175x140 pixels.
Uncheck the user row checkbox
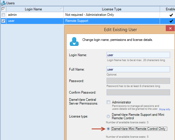tap(3, 21)
